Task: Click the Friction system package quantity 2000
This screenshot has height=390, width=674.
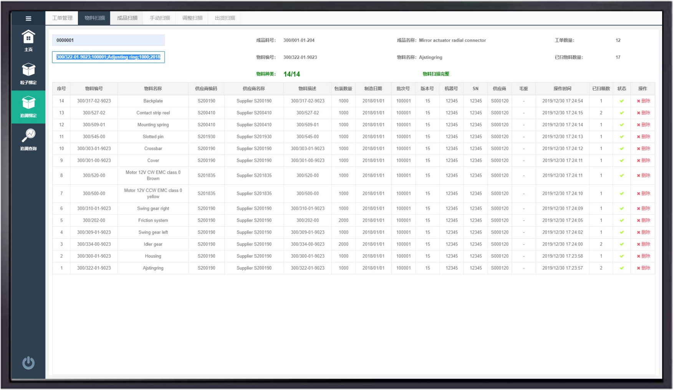Action: (x=343, y=220)
